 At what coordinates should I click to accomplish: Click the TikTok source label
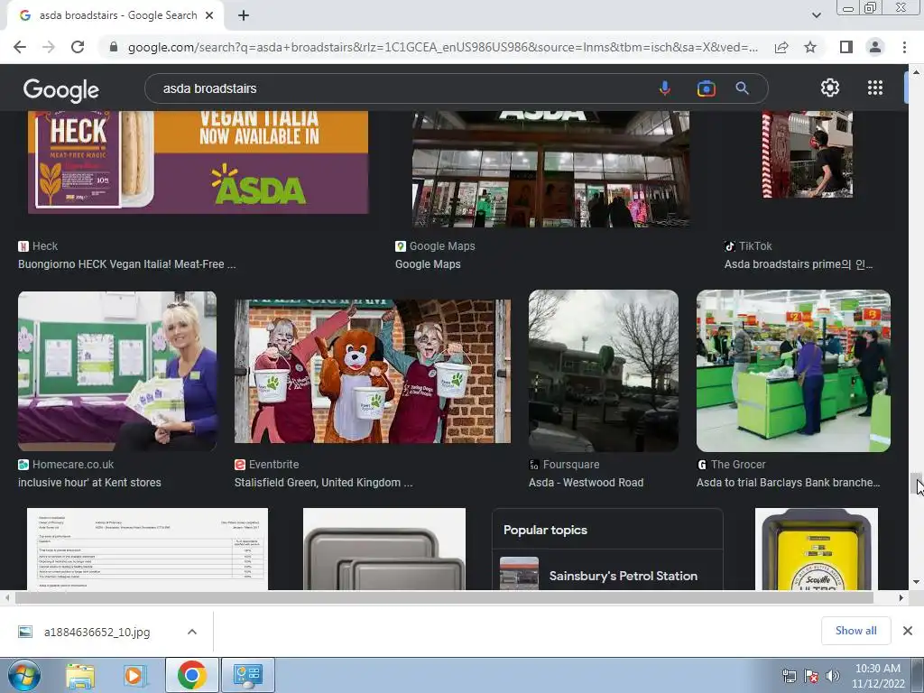755,245
